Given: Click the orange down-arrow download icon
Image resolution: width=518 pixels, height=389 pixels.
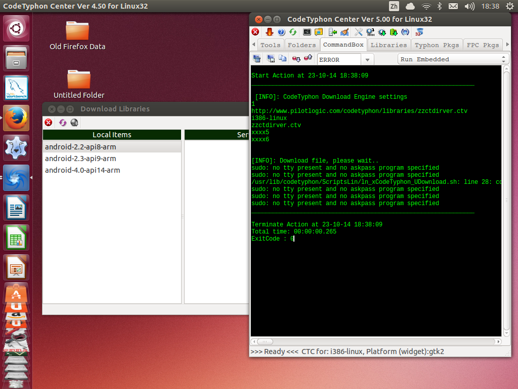Looking at the screenshot, I should coord(270,32).
